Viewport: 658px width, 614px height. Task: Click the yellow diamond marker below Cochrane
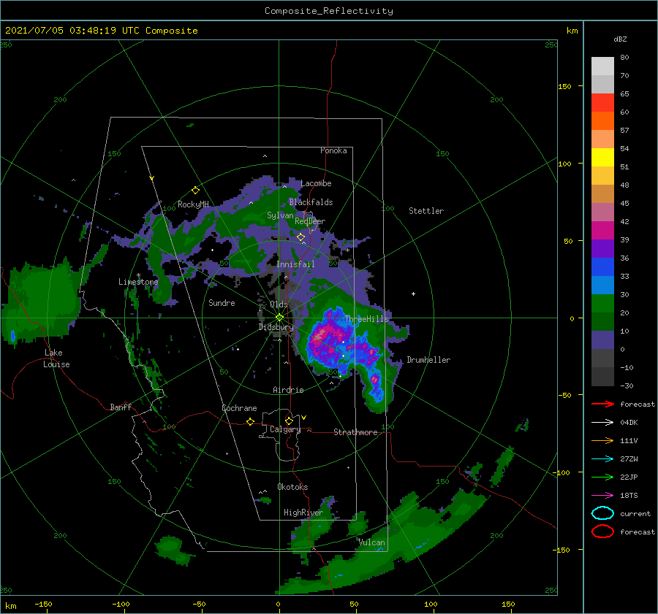pos(251,421)
